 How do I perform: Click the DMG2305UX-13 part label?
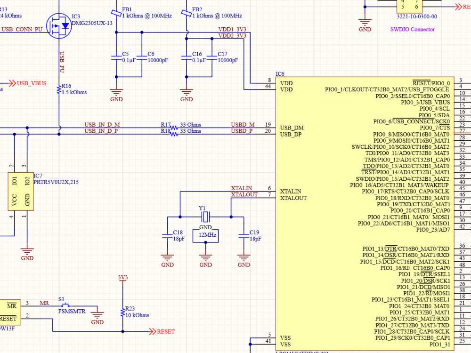92,23
